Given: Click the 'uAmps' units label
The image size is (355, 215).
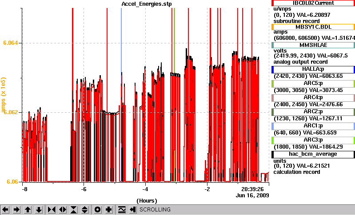Looking at the screenshot, I should pyautogui.click(x=282, y=9).
